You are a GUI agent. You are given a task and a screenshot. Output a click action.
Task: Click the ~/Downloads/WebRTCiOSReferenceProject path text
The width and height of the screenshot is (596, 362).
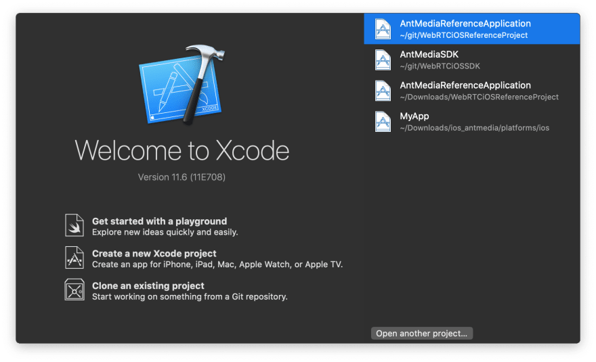(480, 97)
